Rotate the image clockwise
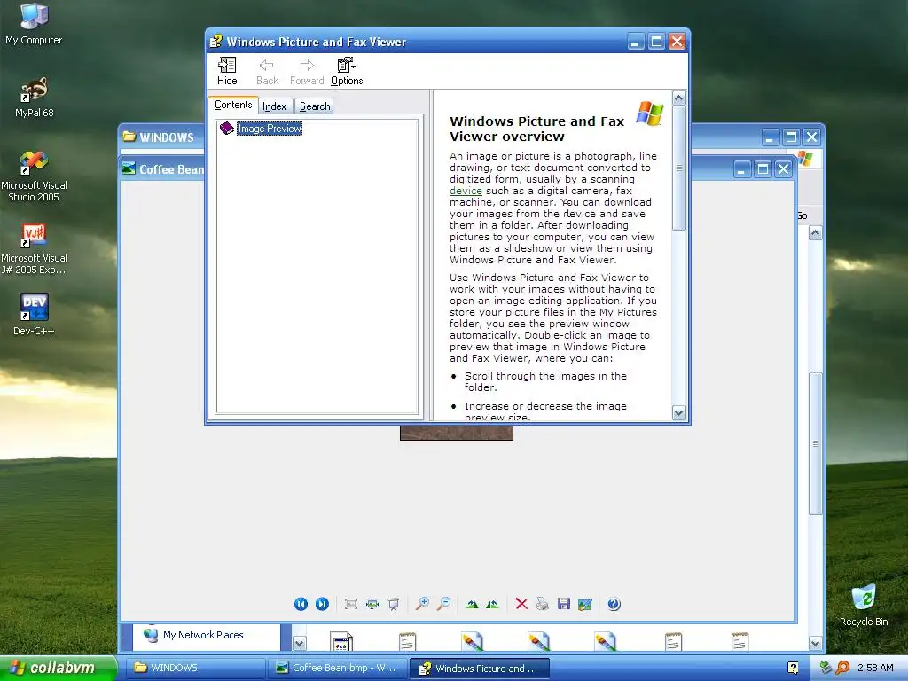Screen dimensions: 908x681 point(472,604)
